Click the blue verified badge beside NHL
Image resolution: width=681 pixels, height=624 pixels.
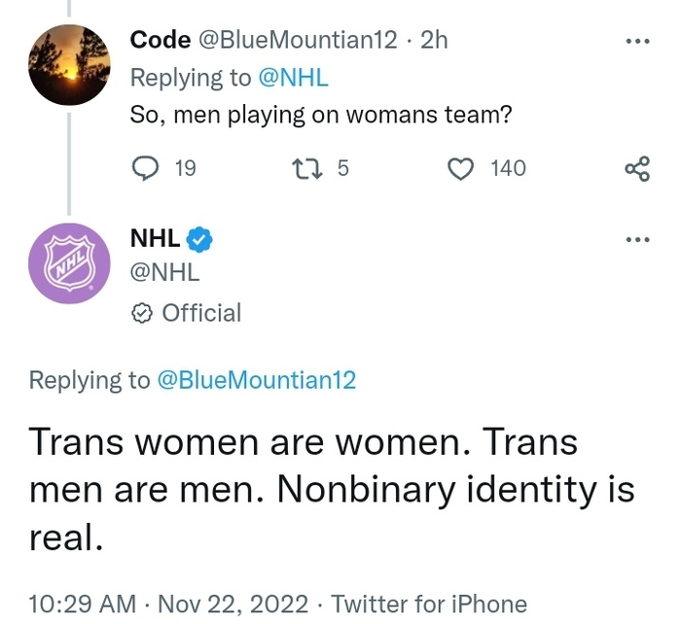(x=200, y=238)
